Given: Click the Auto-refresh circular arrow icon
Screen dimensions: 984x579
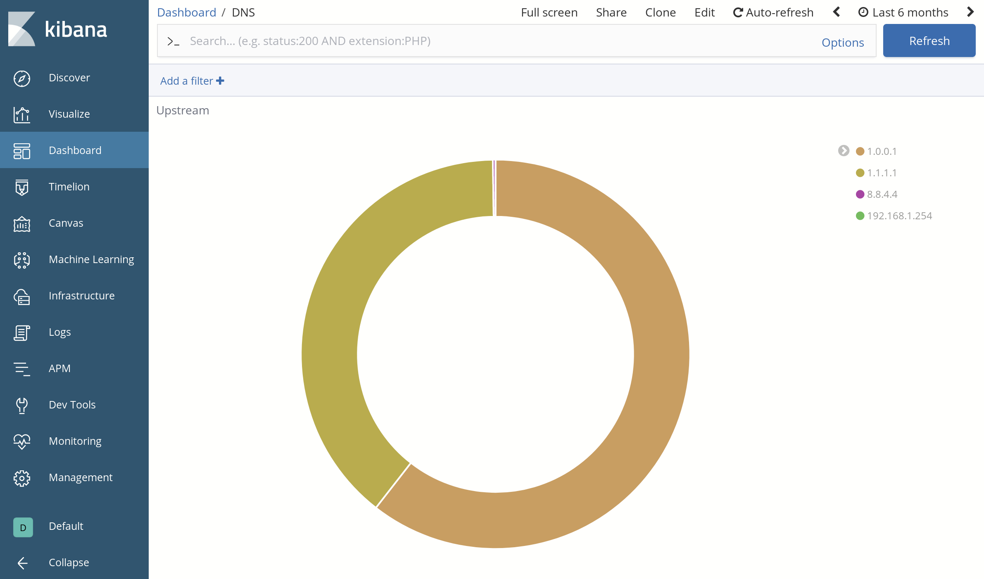Looking at the screenshot, I should click(x=738, y=12).
